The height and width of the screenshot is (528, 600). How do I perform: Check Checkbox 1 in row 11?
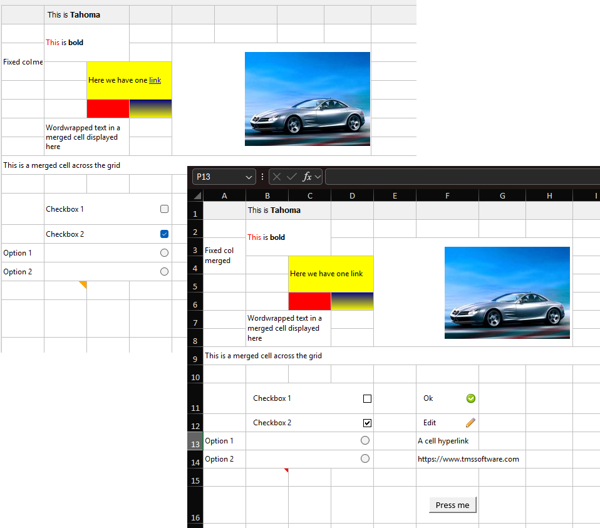point(367,398)
